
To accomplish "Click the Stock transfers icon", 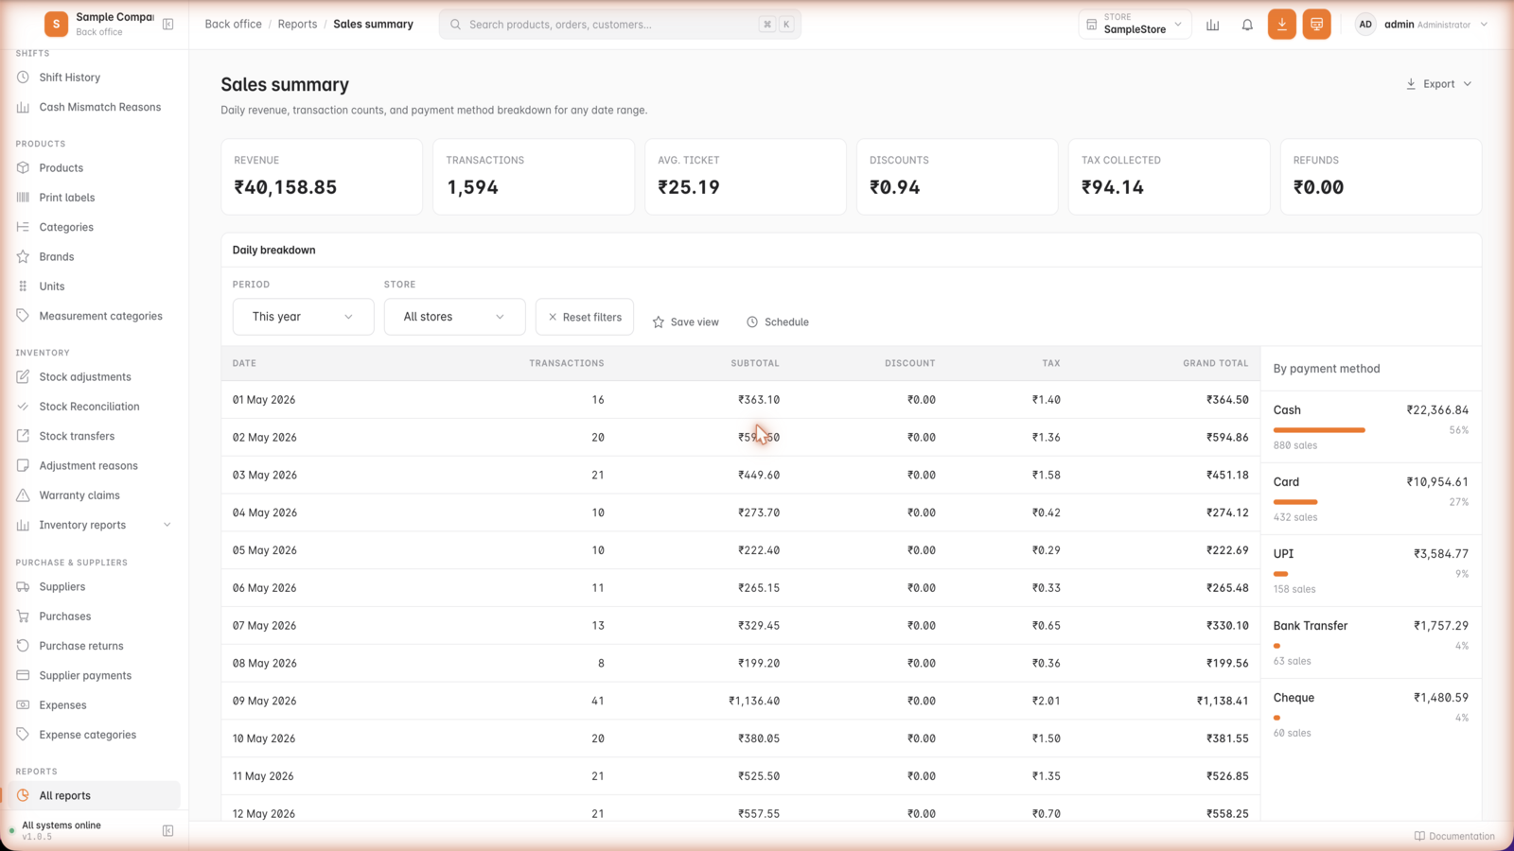I will (23, 436).
